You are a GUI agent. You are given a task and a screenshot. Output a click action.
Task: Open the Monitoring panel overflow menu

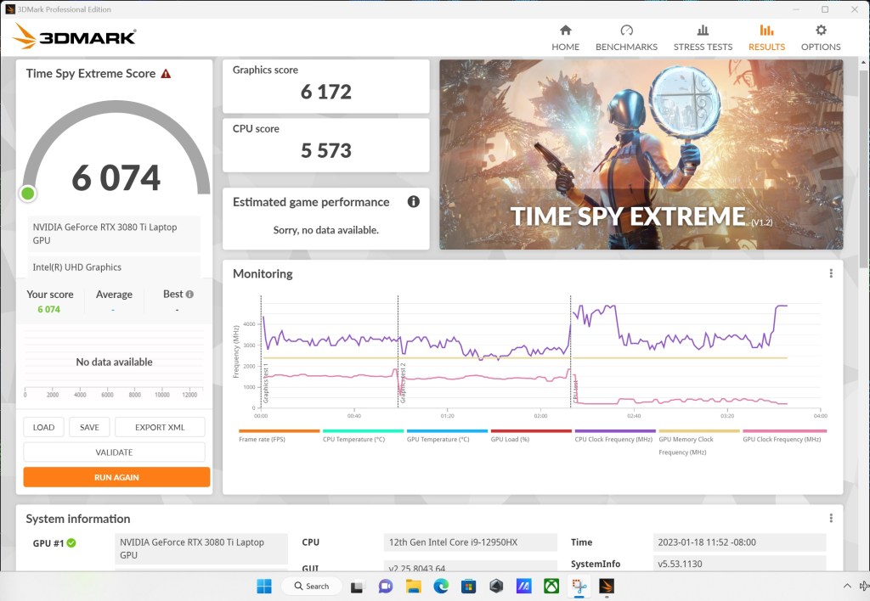830,272
